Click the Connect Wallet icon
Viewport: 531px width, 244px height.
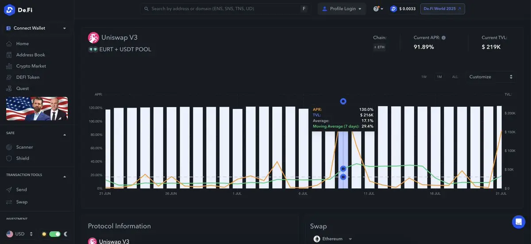[x=9, y=28]
